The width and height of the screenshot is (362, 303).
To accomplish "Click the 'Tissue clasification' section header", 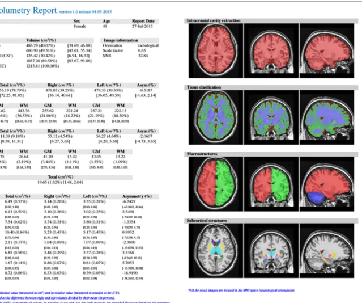I will (204, 87).
